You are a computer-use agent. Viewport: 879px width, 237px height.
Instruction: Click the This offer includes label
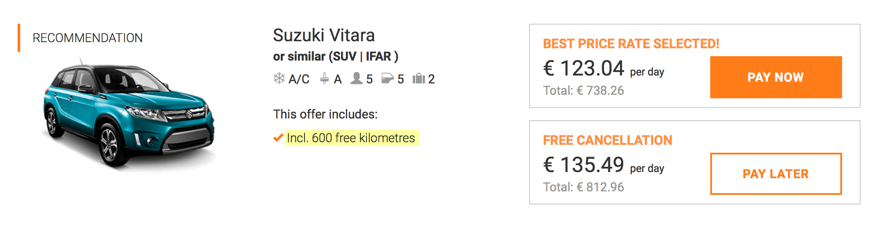click(x=325, y=114)
